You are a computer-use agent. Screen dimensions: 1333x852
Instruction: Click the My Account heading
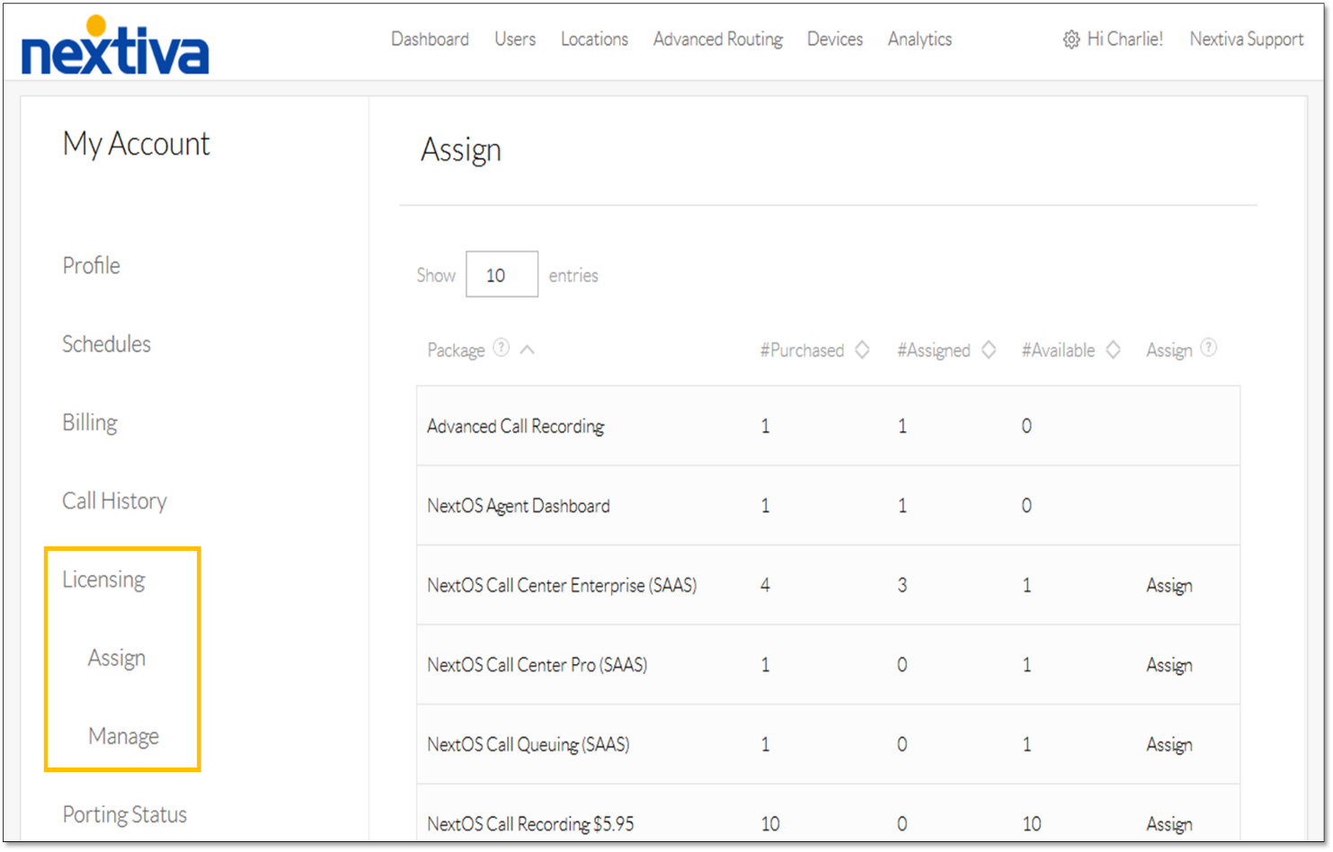[136, 145]
